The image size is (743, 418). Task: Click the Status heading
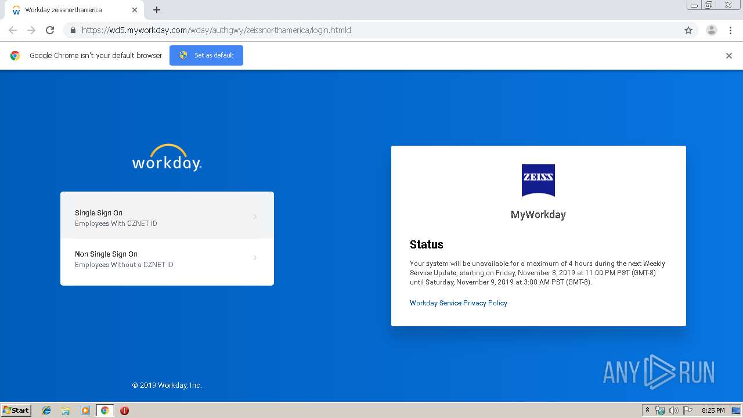427,244
